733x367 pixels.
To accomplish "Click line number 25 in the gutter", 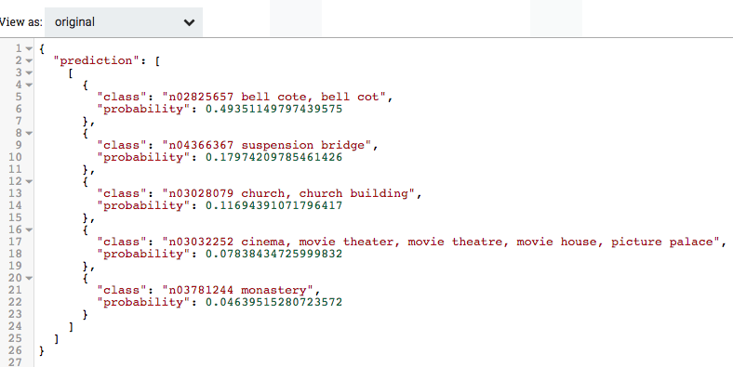I will coord(15,338).
